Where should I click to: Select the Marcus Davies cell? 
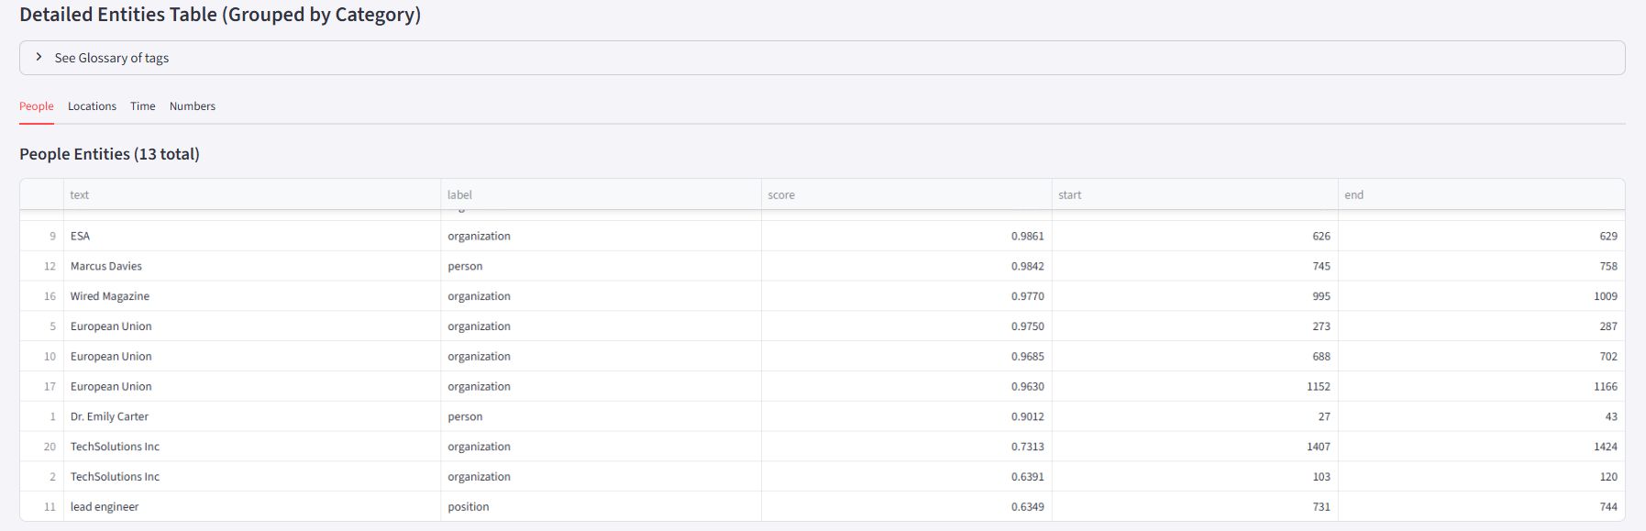pyautogui.click(x=252, y=266)
